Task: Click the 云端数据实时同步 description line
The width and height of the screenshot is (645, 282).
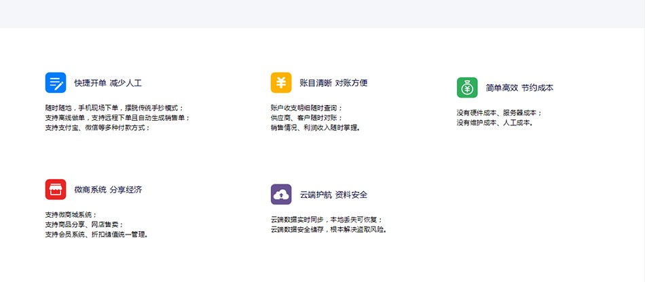Action: (327, 220)
